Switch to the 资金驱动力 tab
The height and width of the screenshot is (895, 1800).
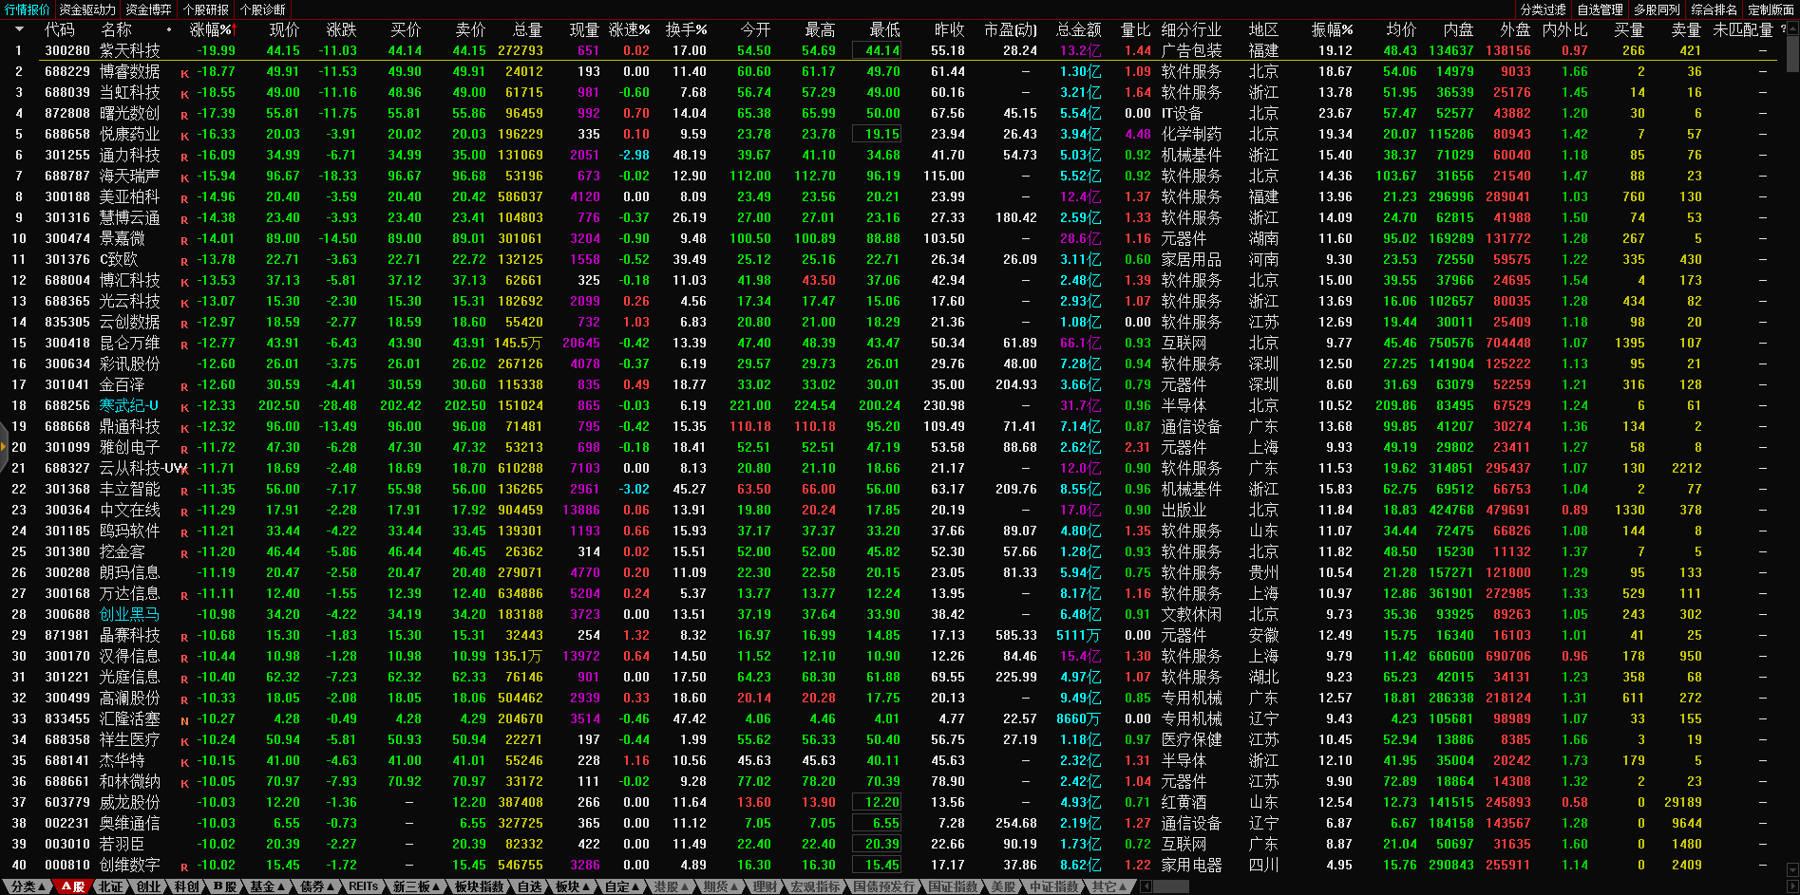[86, 9]
